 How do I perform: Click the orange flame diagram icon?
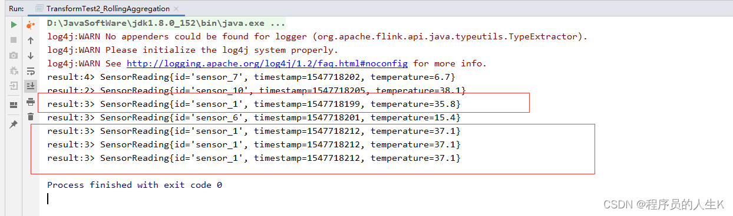pos(31,25)
